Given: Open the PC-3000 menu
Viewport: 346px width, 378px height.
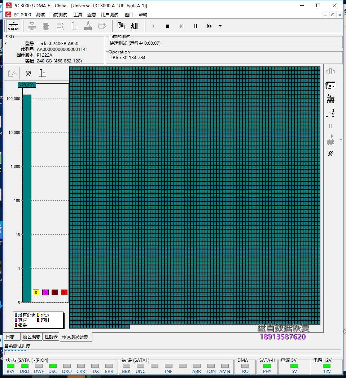Looking at the screenshot, I should (22, 15).
